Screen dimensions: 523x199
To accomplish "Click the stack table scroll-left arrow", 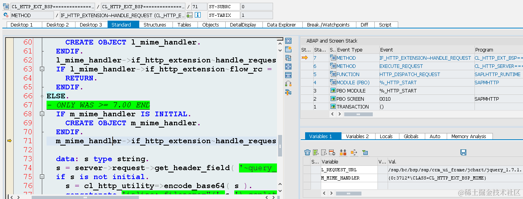I will coord(333,114).
